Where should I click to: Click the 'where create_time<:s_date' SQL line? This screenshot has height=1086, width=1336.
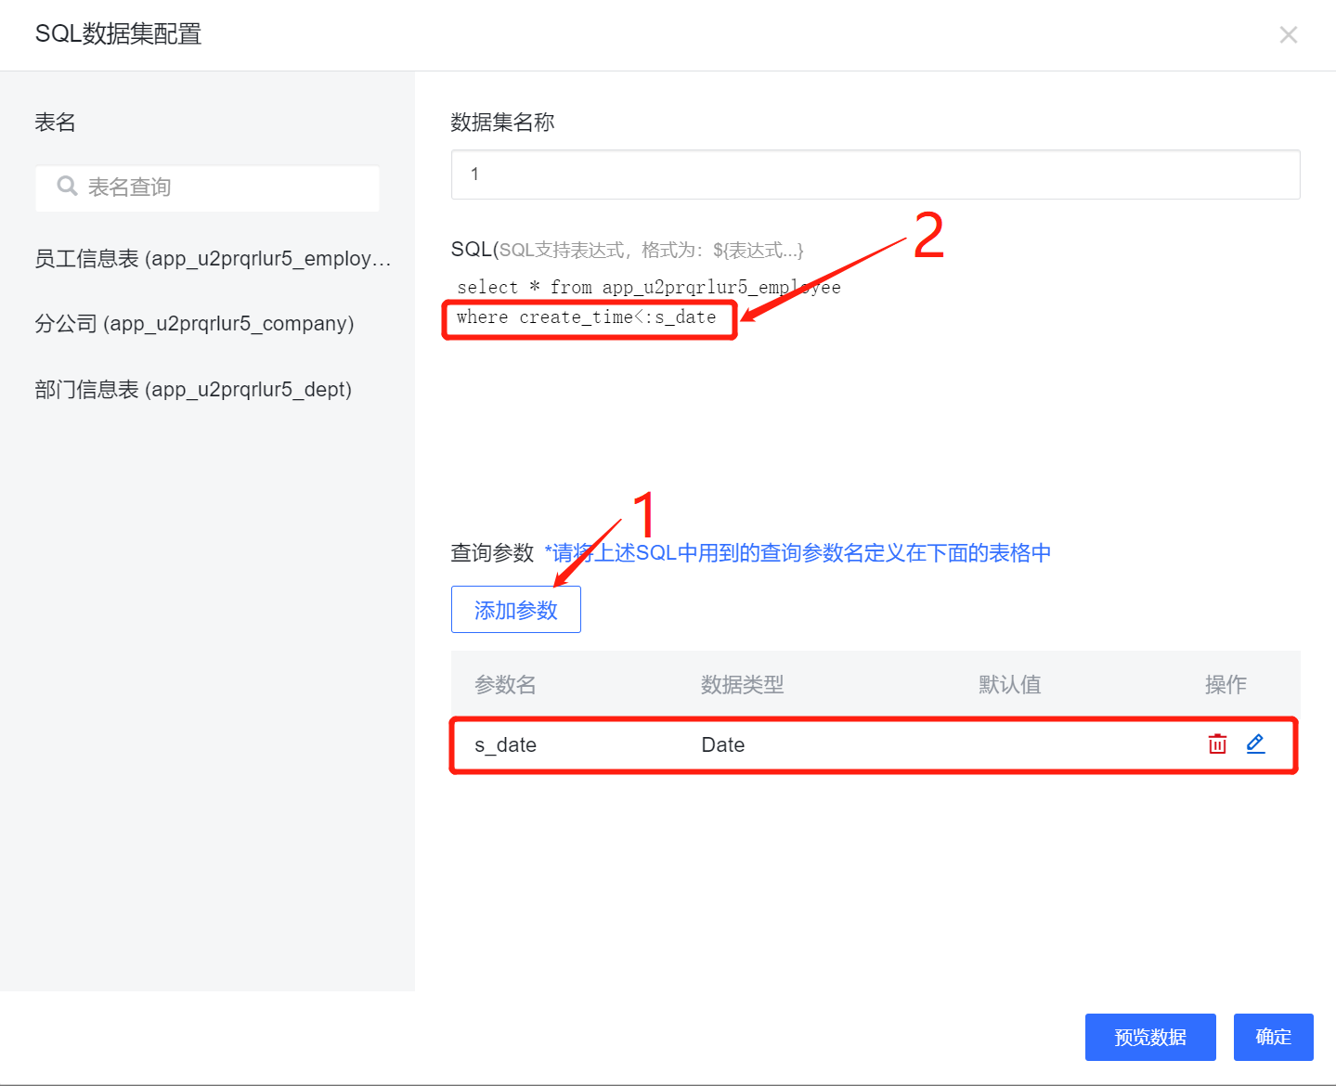pos(587,317)
